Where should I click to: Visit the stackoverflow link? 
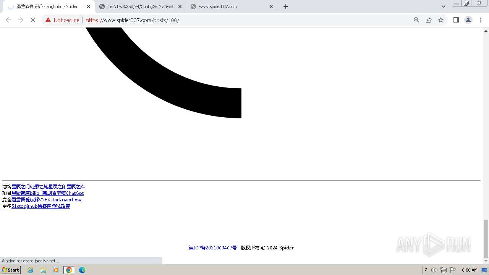point(66,200)
